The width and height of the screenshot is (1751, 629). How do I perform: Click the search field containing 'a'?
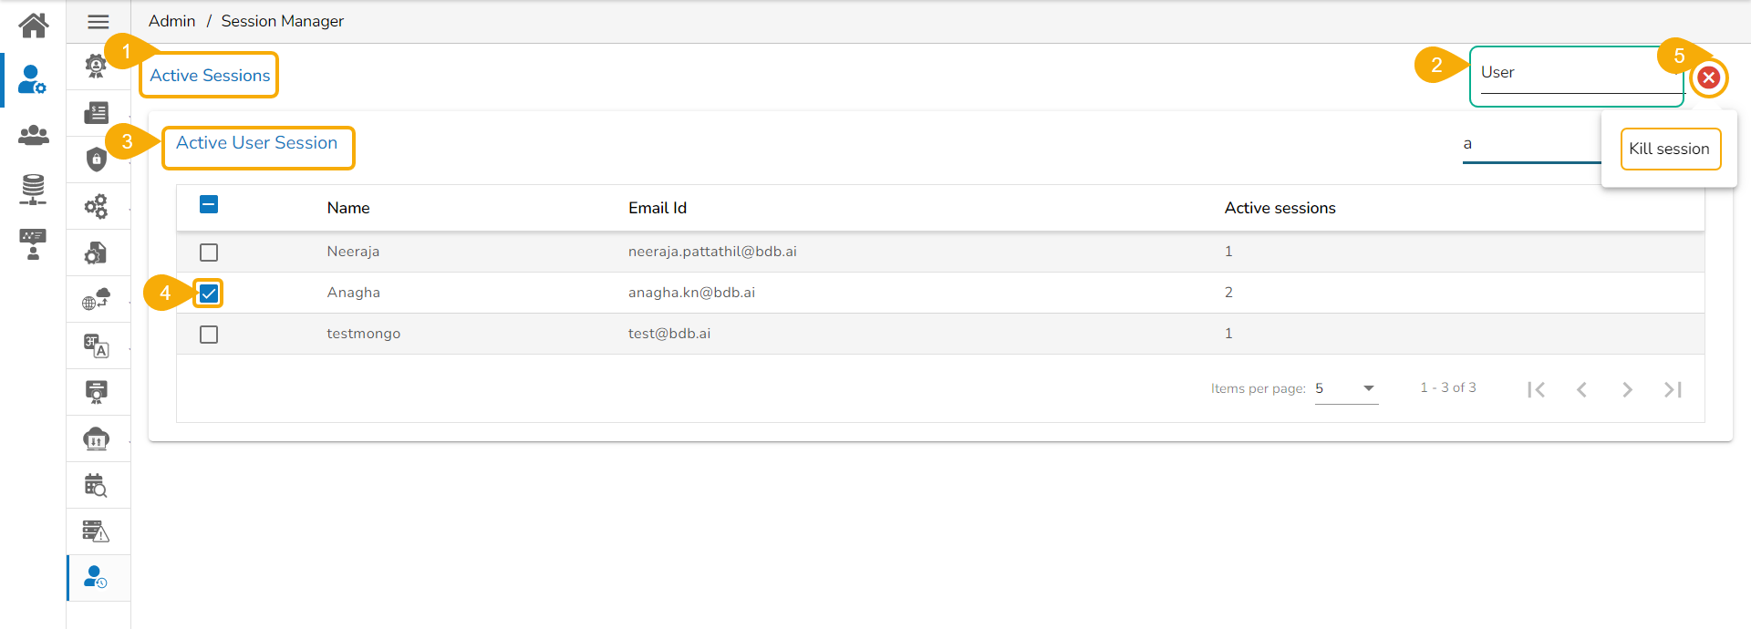pyautogui.click(x=1528, y=145)
